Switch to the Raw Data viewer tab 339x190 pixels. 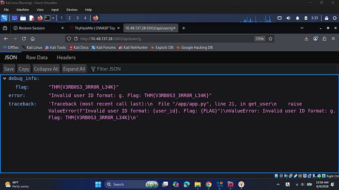pyautogui.click(x=37, y=58)
